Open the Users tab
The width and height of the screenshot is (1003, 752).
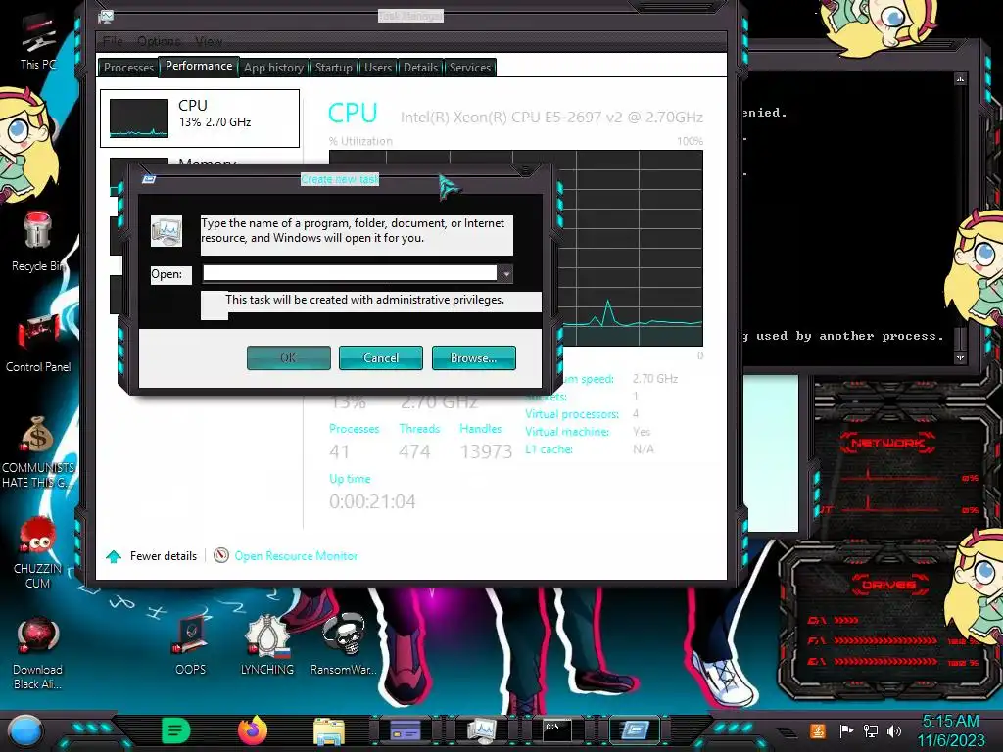[x=378, y=68]
